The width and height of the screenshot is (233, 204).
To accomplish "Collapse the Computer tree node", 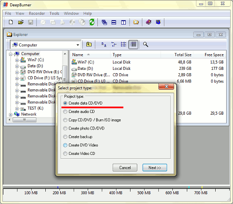I will pyautogui.click(x=11, y=54).
